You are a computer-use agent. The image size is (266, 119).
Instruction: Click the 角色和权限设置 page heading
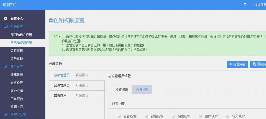click(67, 21)
